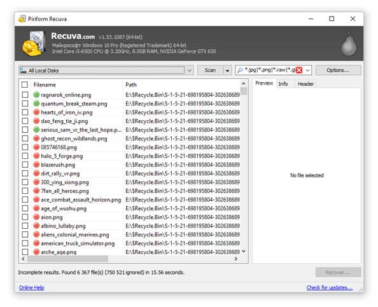Mark the checkbox for halo_5_forge.png
The image size is (378, 307).
coord(25,156)
